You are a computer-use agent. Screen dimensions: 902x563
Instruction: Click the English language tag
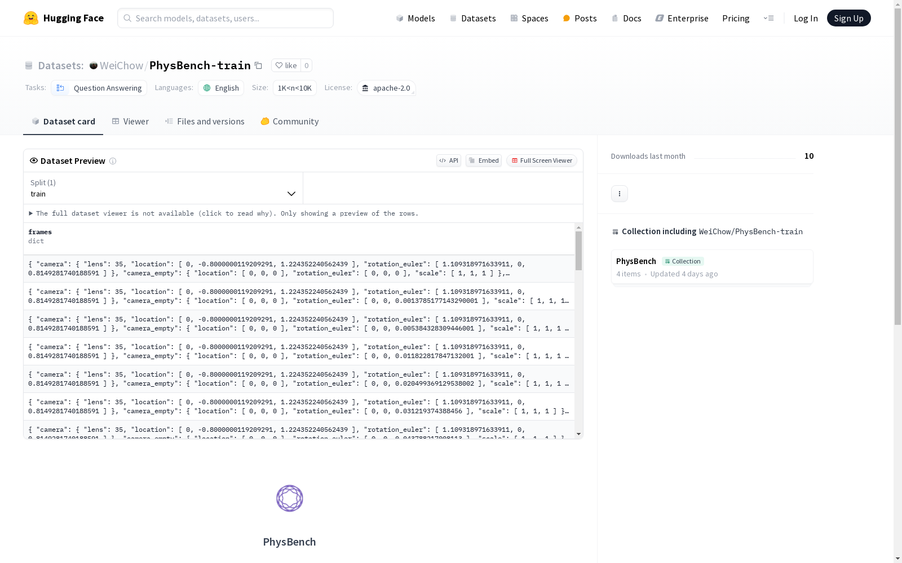(x=221, y=88)
